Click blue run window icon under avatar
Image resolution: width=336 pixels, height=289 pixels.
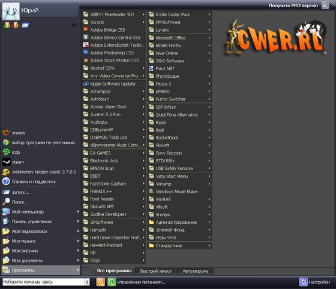[x=25, y=25]
